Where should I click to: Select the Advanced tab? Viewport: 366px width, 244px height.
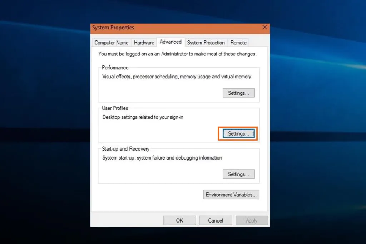[170, 42]
